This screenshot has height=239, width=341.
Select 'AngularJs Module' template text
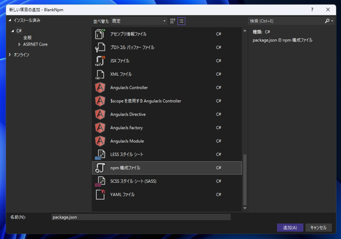click(127, 141)
